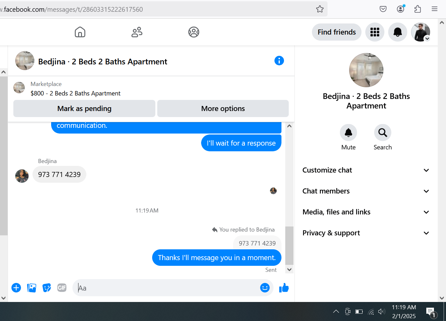Go to Facebook Home icon
Viewport: 446px width, 321px height.
[80, 32]
